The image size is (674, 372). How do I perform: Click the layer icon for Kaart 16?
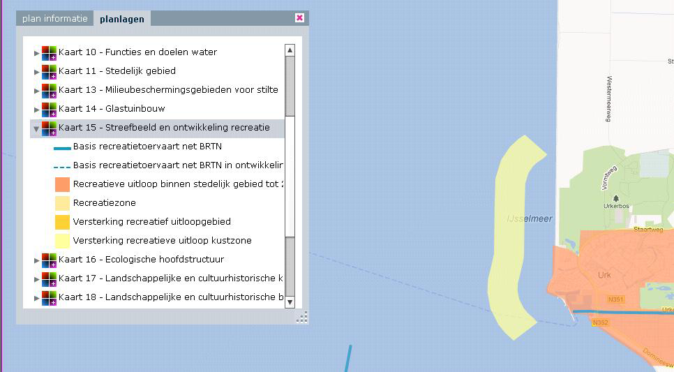[x=49, y=260]
